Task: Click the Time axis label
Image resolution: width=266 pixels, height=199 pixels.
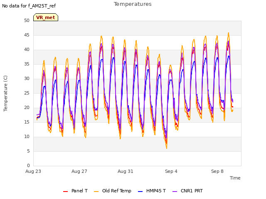Action: coord(235,178)
